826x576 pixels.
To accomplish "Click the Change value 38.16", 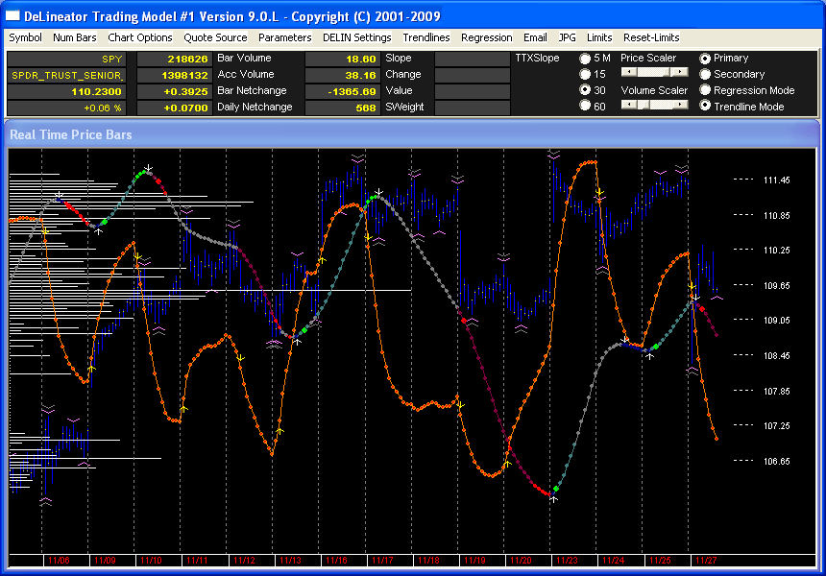I will click(x=343, y=75).
